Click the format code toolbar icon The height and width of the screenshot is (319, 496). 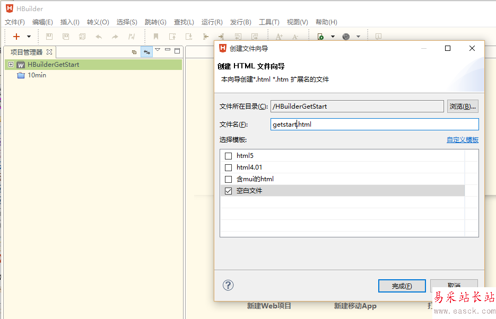point(132,37)
